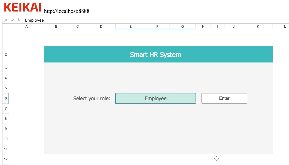This screenshot has width=289, height=165.
Task: Select row 2 header
Action: 6,55
